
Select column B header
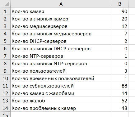tap(120, 4)
